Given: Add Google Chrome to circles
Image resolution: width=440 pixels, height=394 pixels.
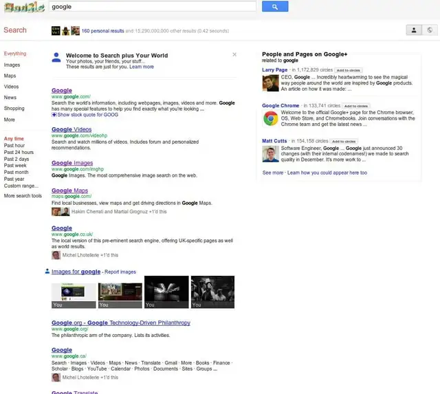Looking at the screenshot, I should pyautogui.click(x=356, y=106).
